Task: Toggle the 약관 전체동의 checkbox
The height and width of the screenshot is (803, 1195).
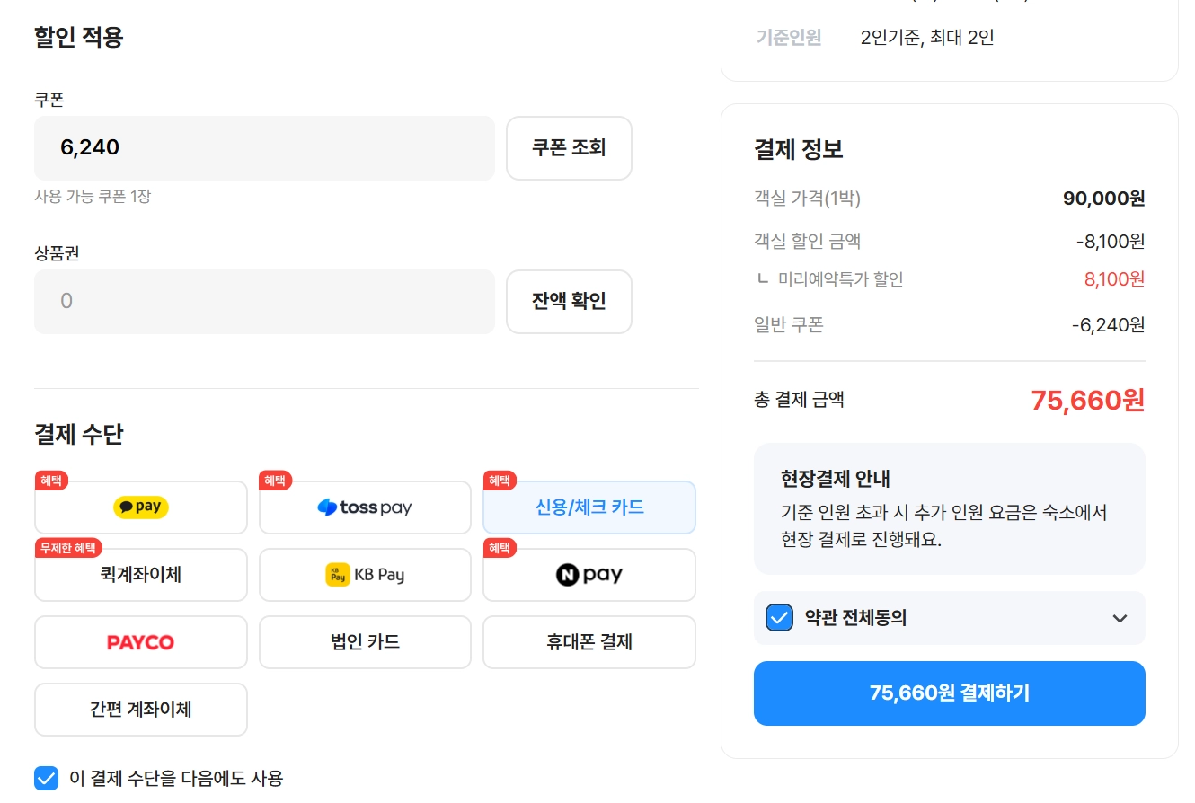Action: [779, 618]
